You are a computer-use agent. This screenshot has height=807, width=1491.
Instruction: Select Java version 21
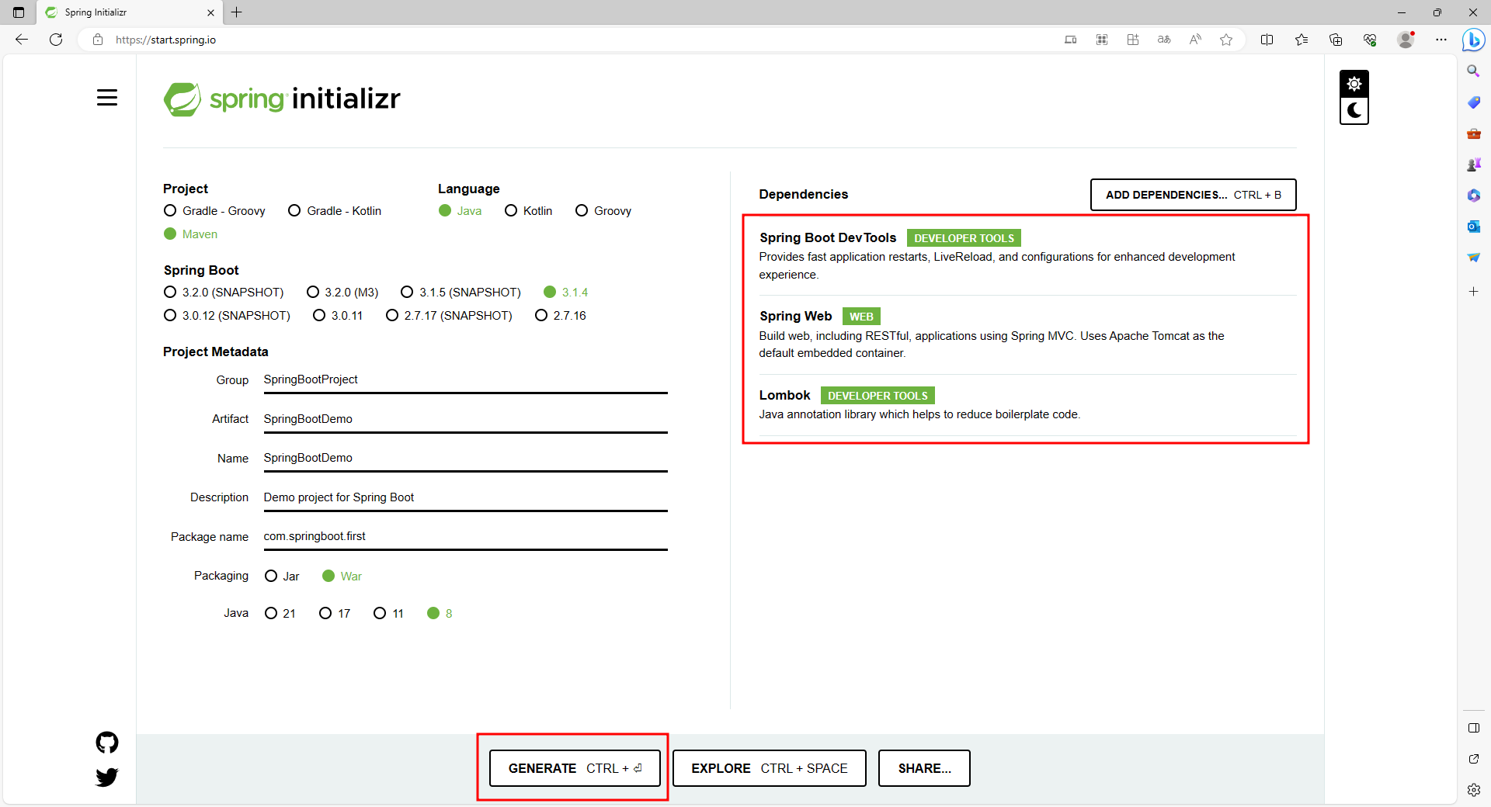tap(280, 614)
